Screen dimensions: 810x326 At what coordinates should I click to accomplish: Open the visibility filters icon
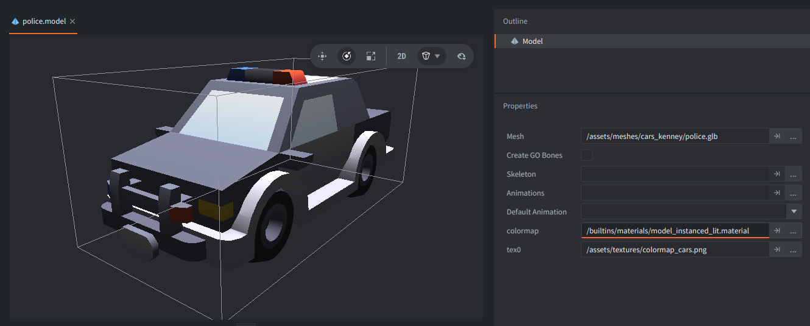point(461,56)
